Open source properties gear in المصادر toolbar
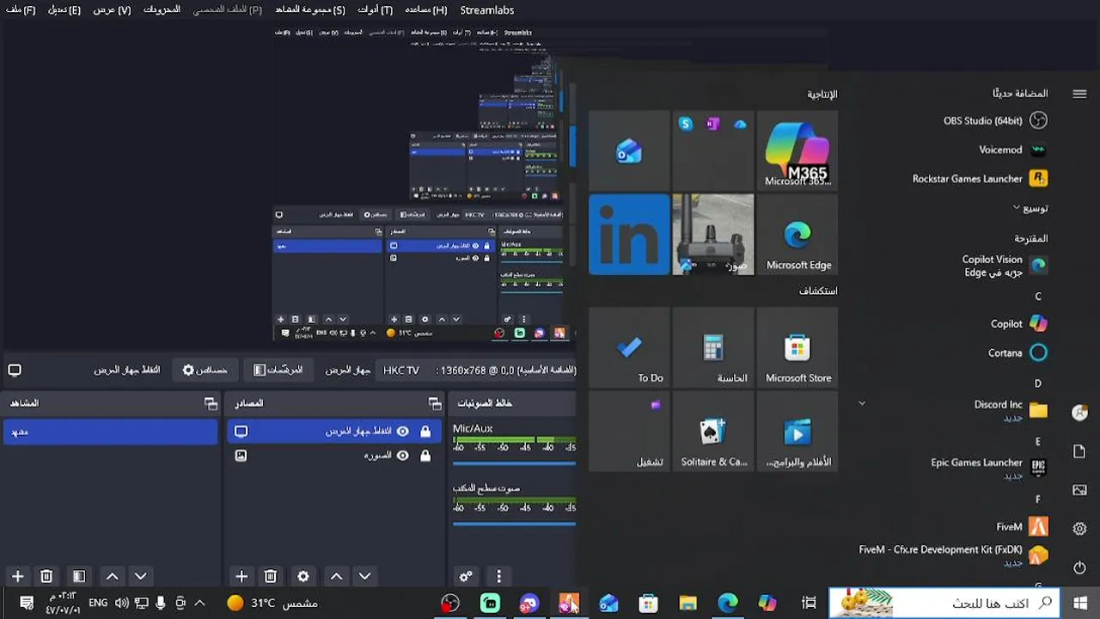This screenshot has height=619, width=1100. pos(303,576)
